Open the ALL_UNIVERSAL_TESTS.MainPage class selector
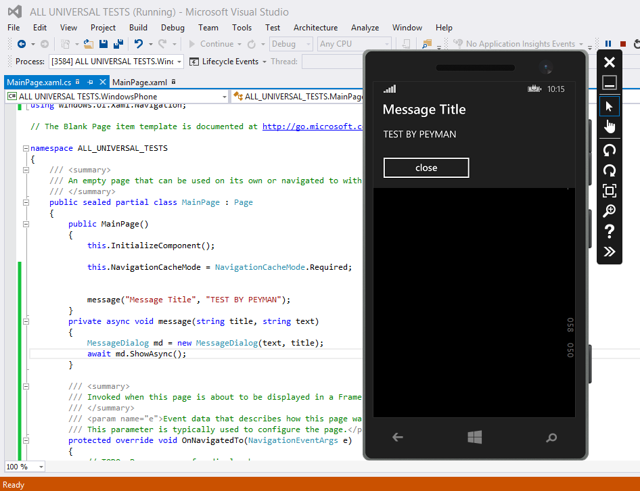Image resolution: width=640 pixels, height=491 pixels. [x=298, y=97]
